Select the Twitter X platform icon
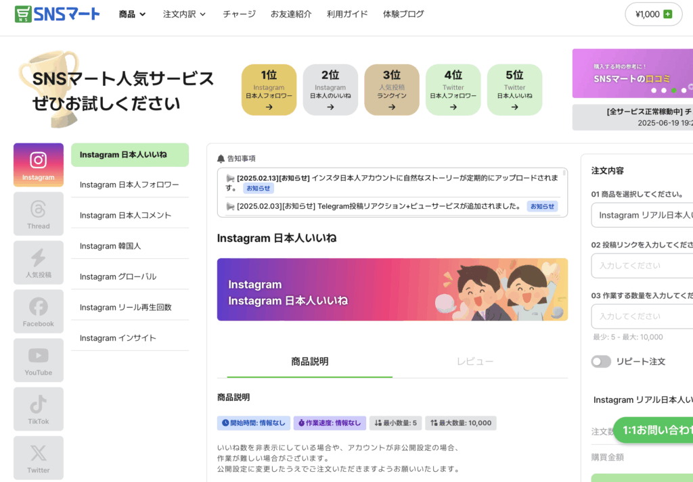 tap(39, 458)
